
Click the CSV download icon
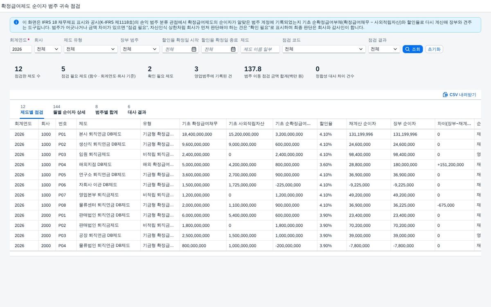tap(445, 95)
